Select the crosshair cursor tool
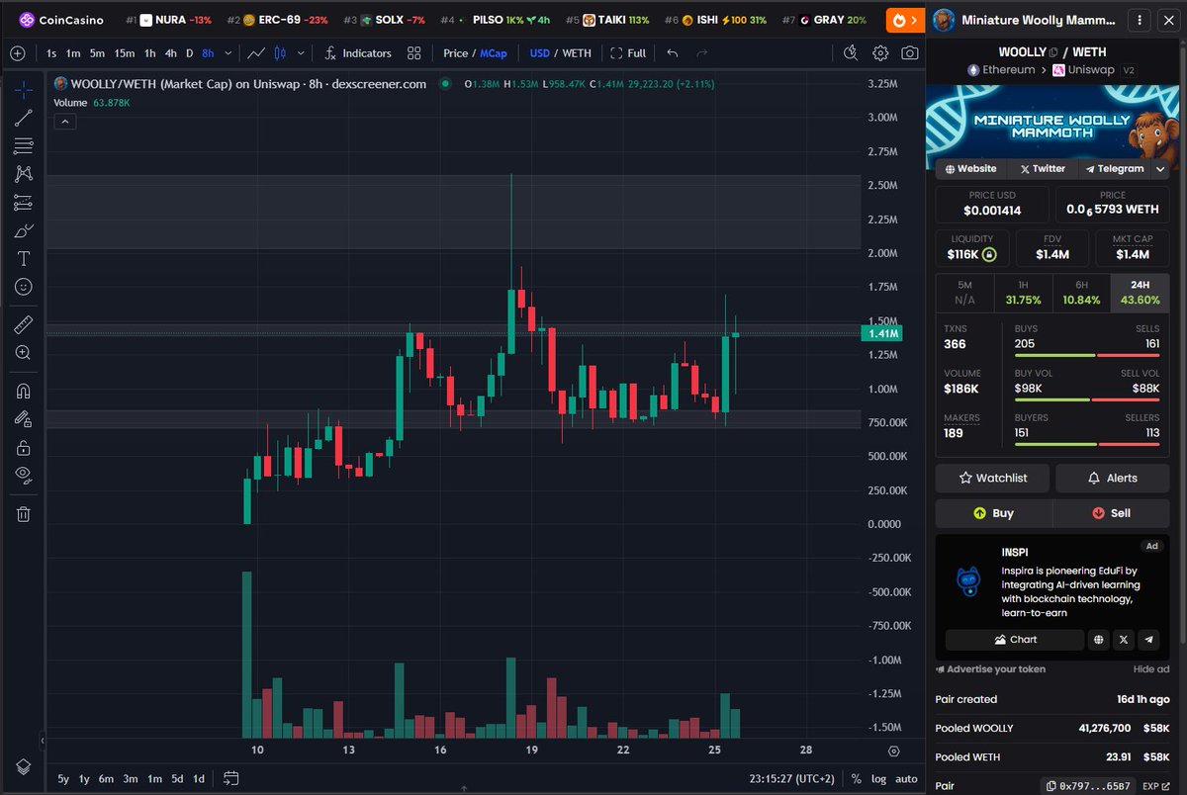 pos(24,89)
